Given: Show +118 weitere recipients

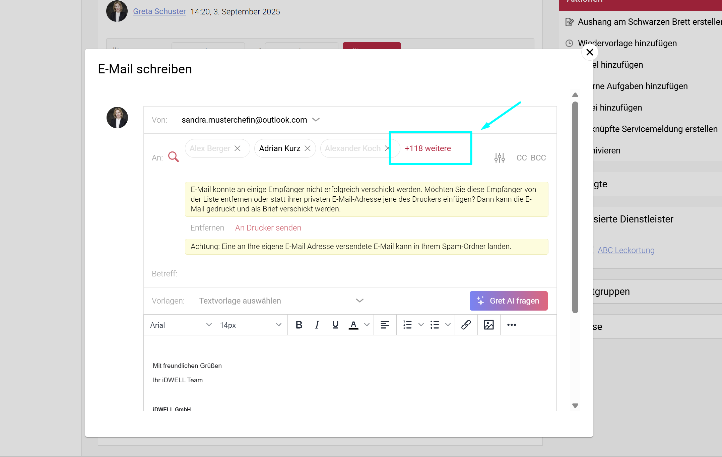Looking at the screenshot, I should (x=428, y=148).
